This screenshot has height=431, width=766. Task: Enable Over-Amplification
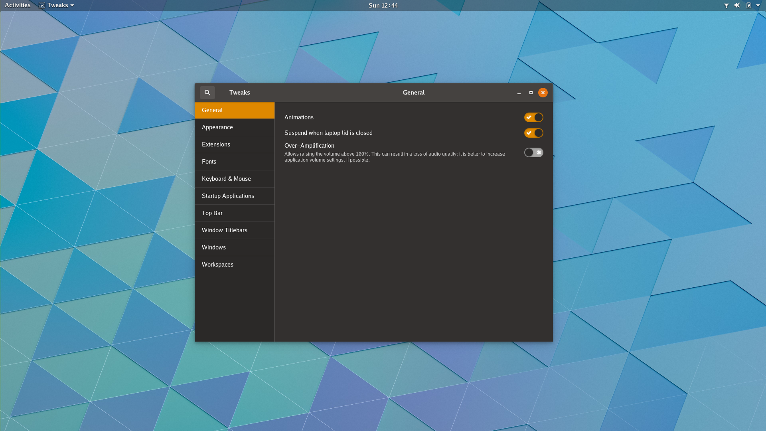[534, 152]
